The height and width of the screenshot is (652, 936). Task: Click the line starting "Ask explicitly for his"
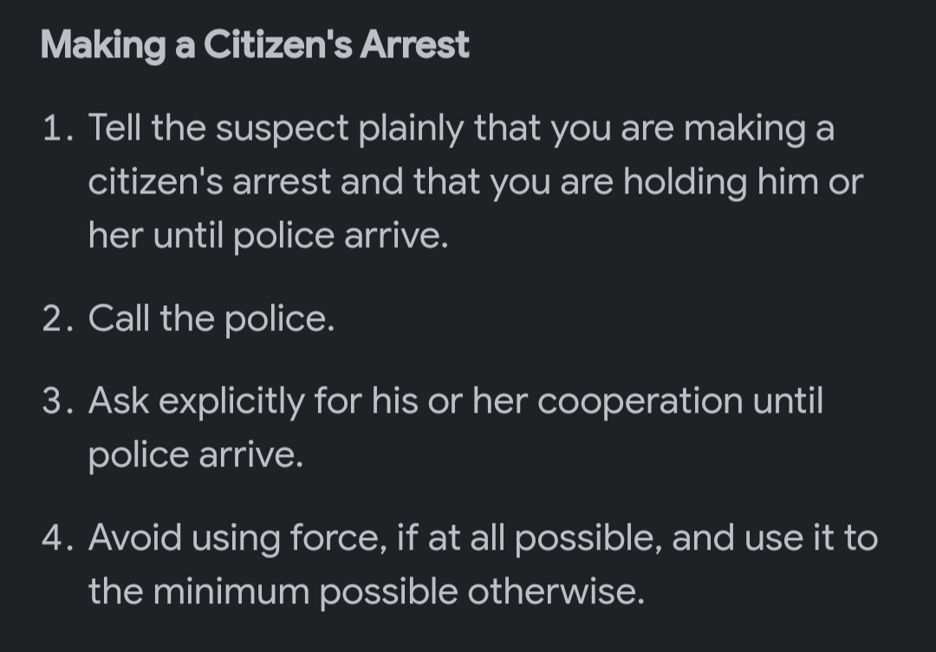455,401
